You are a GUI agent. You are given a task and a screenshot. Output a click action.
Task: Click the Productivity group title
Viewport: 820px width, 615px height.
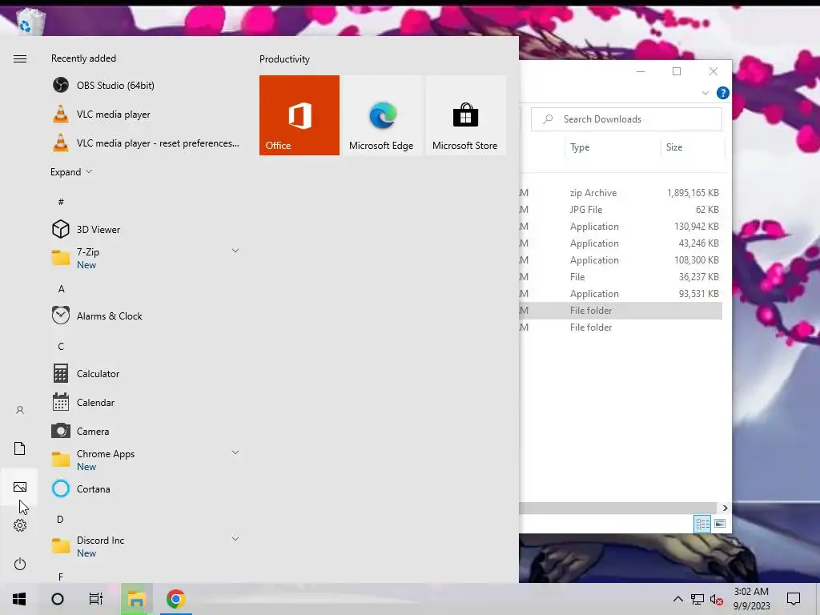pos(284,59)
